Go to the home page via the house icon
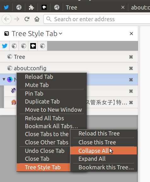The width and height of the screenshot is (150, 182). 37,19
